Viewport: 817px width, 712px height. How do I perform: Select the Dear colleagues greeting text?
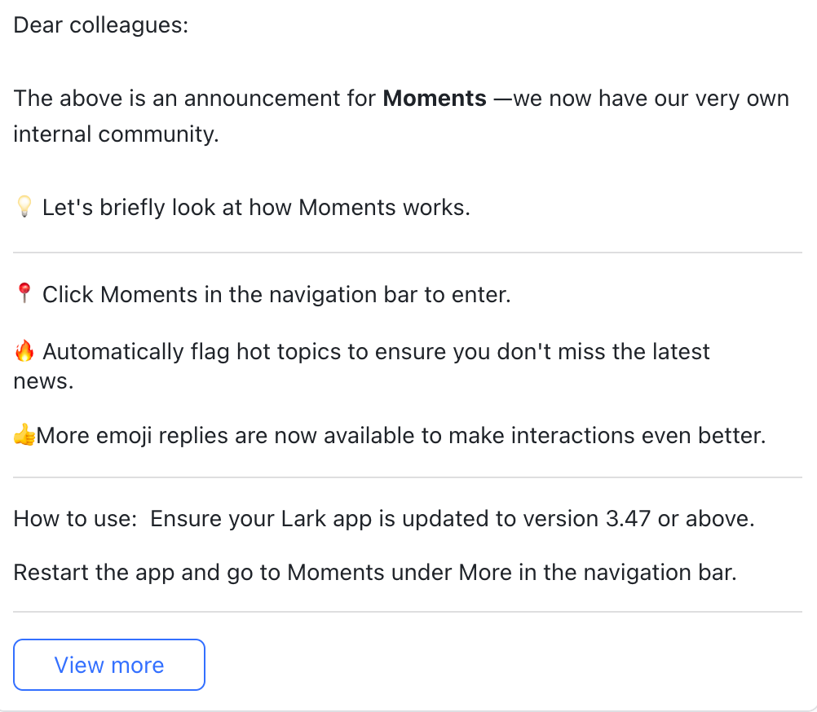click(100, 25)
